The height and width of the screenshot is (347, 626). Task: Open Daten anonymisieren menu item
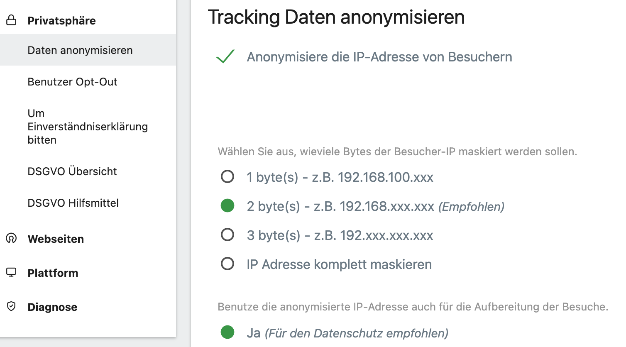[80, 50]
